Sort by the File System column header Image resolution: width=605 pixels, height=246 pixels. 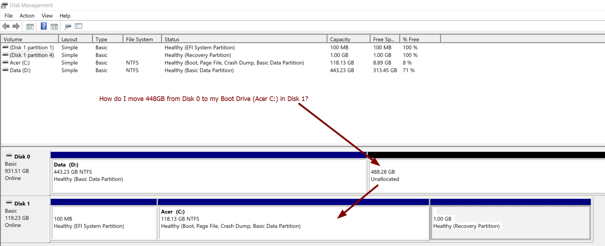click(x=142, y=39)
